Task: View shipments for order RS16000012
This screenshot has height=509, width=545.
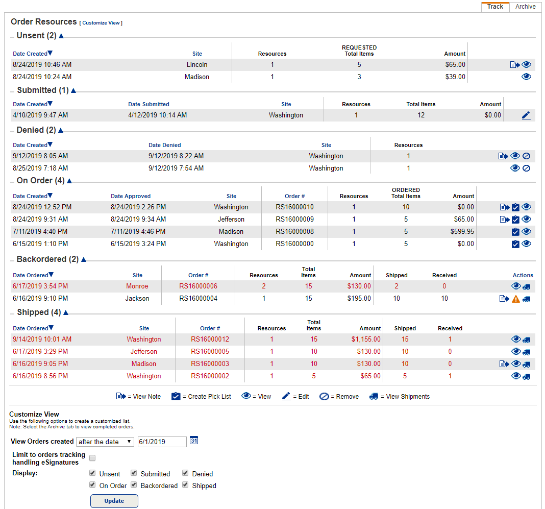Action: tap(527, 340)
